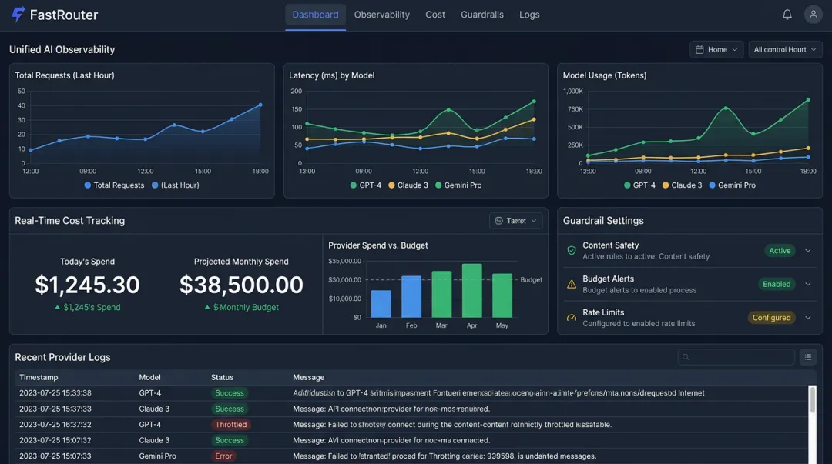This screenshot has height=464, width=832.
Task: Click the Status column header
Action: click(222, 377)
